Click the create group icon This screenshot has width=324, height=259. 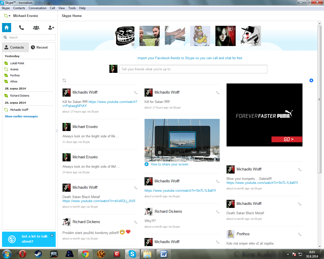(x=36, y=28)
